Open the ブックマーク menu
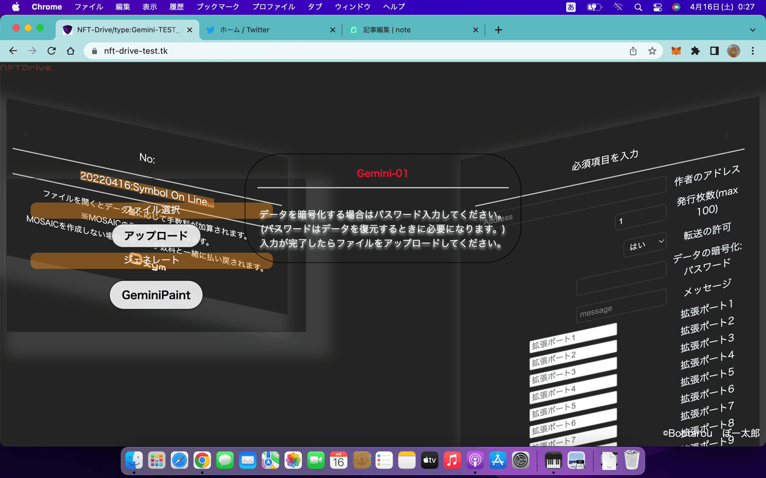766x478 pixels. tap(218, 7)
